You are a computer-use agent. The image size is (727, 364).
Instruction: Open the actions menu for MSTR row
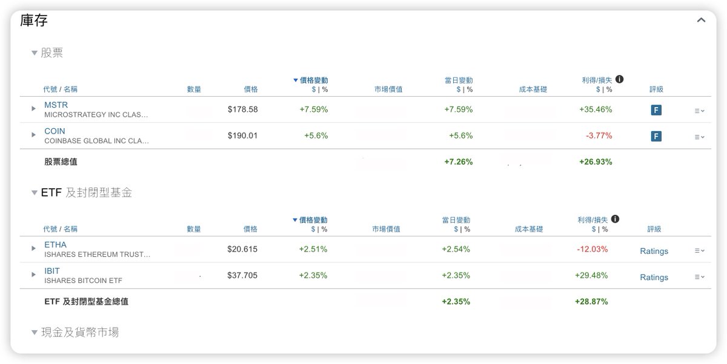(x=700, y=111)
